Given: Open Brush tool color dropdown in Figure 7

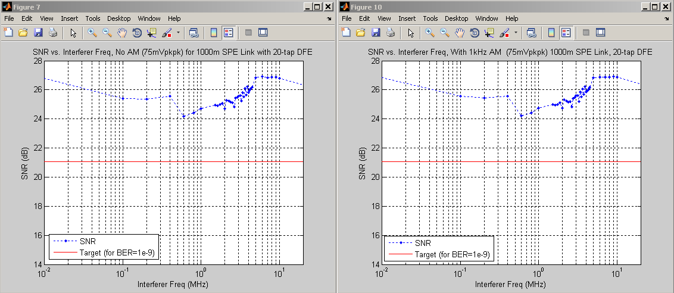Looking at the screenshot, I should coord(178,32).
